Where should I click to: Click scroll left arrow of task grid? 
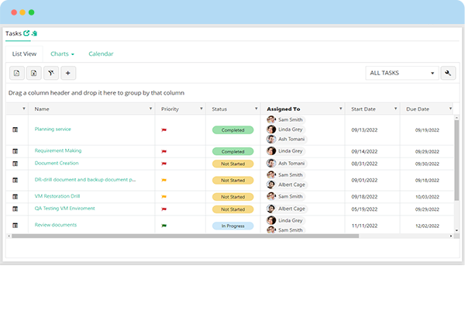(x=9, y=236)
